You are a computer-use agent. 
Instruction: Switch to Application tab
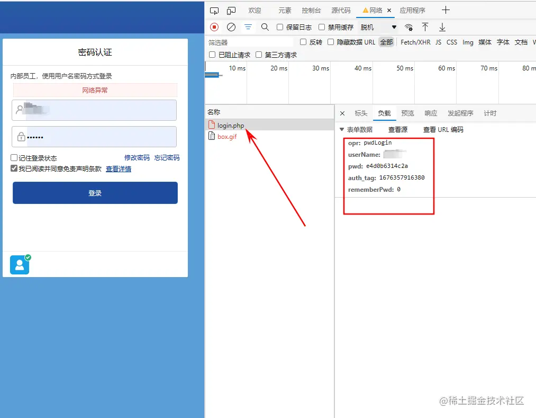pyautogui.click(x=412, y=11)
